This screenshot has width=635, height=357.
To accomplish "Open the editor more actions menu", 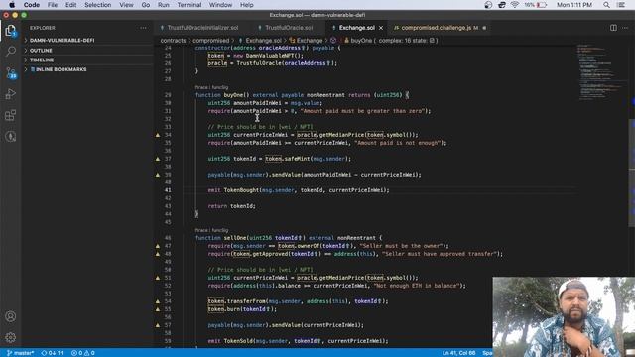I will coord(625,28).
